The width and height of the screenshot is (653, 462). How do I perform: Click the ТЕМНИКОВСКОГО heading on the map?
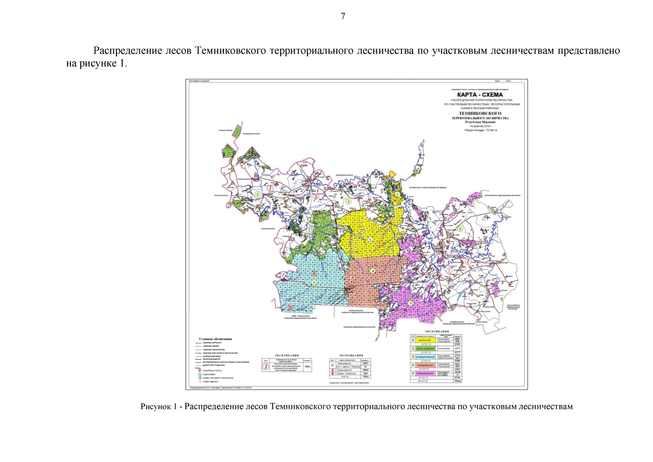(x=480, y=114)
